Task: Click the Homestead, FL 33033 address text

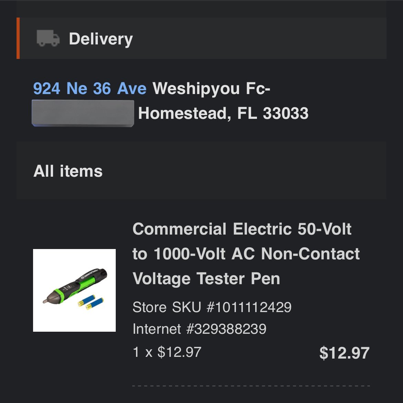Action: pos(223,113)
